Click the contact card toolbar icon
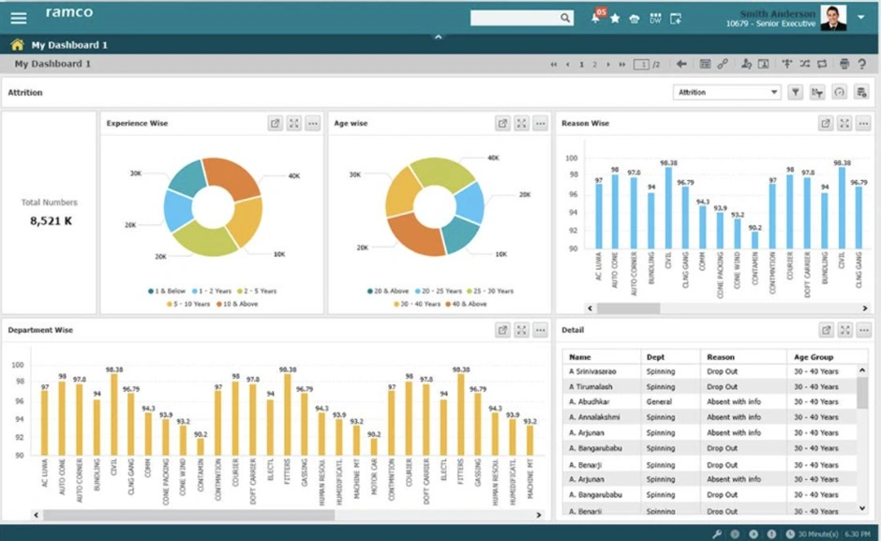Image resolution: width=881 pixels, height=541 pixels. tap(764, 64)
